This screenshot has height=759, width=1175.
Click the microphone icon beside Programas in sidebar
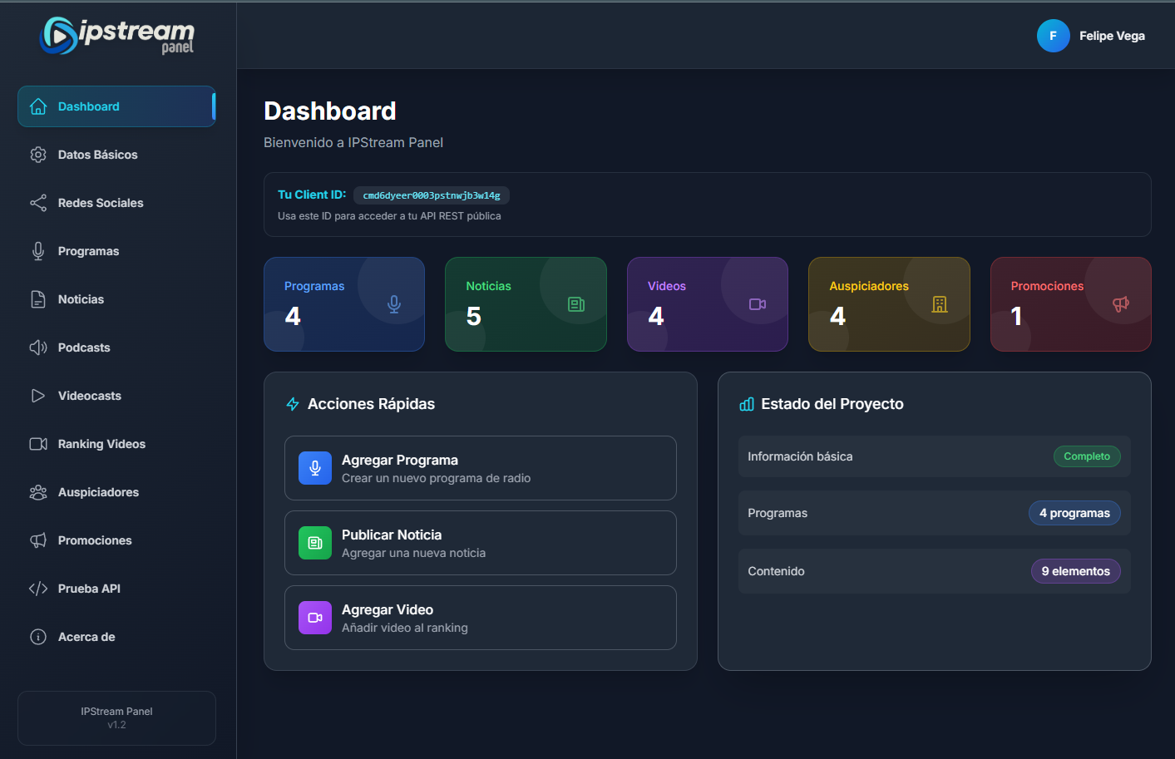(38, 251)
